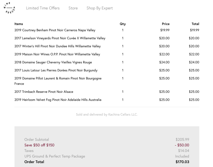Click the Items column header
This screenshot has height=167, width=213.
[x=19, y=24]
